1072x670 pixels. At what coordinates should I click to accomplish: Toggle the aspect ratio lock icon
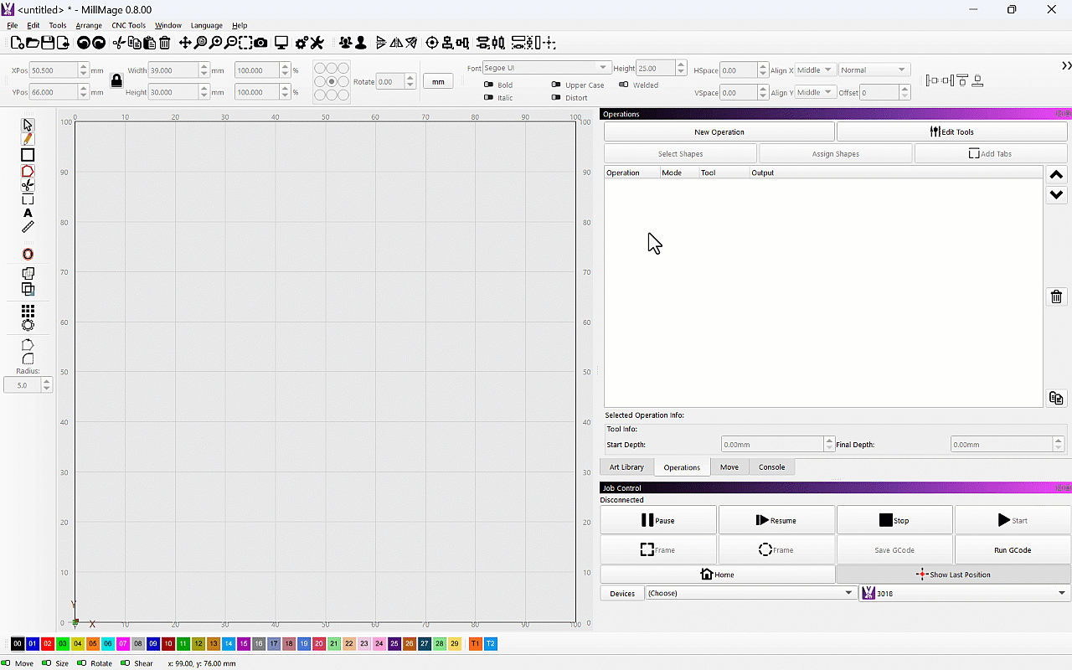[116, 80]
